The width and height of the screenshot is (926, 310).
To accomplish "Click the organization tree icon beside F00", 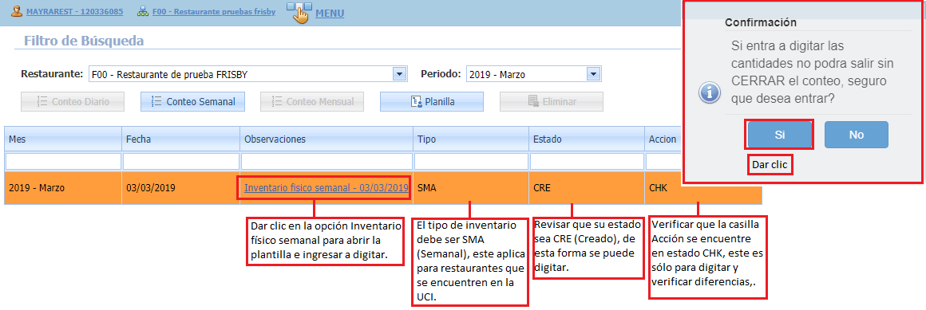I will [142, 11].
